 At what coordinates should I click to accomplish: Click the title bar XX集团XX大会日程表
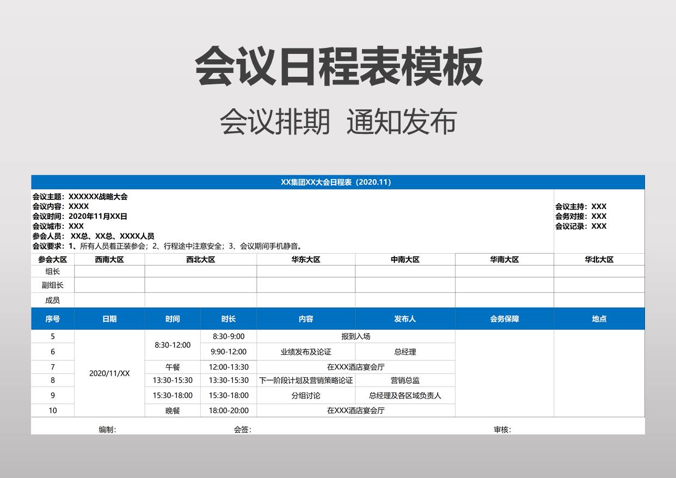pyautogui.click(x=337, y=182)
